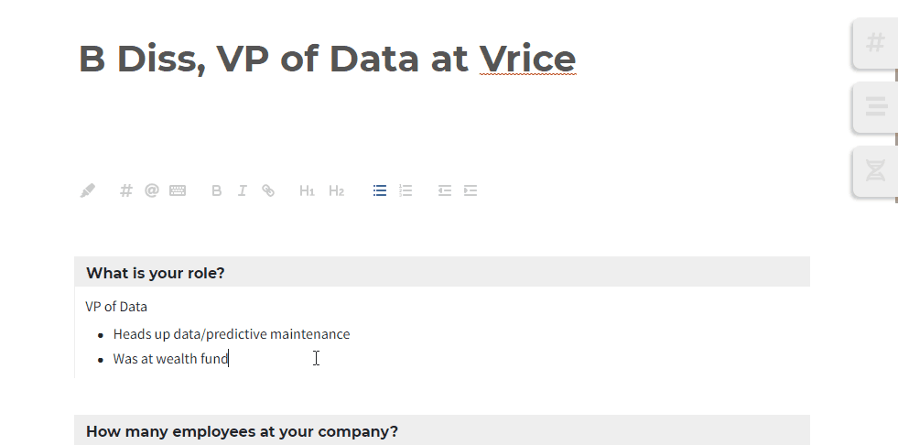This screenshot has height=445, width=898.
Task: Toggle italic formatting
Action: pos(243,190)
